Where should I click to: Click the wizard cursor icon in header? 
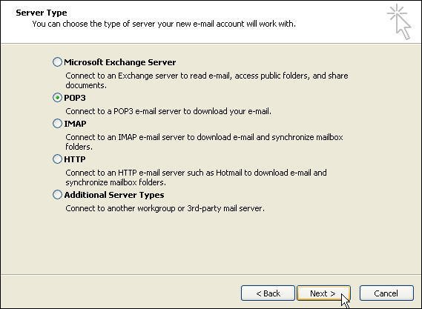click(400, 21)
